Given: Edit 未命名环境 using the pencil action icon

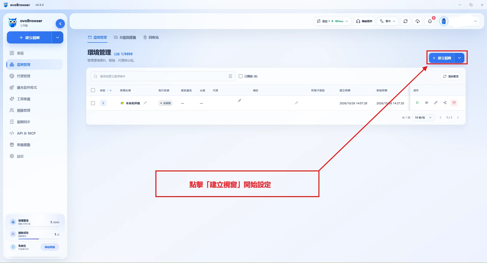Looking at the screenshot, I should (436, 103).
